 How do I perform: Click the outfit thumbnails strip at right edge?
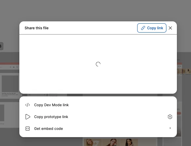tap(184, 71)
